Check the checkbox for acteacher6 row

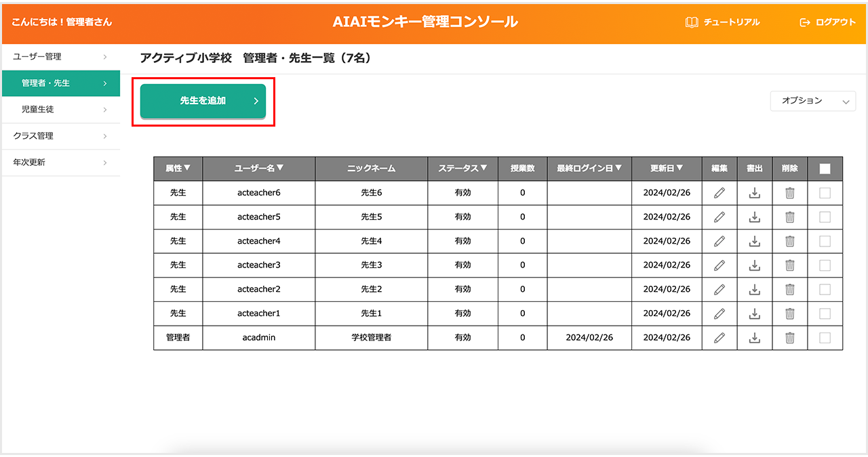(x=825, y=193)
